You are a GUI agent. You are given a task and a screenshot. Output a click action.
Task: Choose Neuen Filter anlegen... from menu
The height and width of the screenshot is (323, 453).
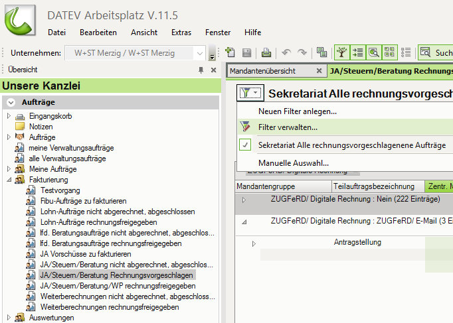click(x=298, y=111)
